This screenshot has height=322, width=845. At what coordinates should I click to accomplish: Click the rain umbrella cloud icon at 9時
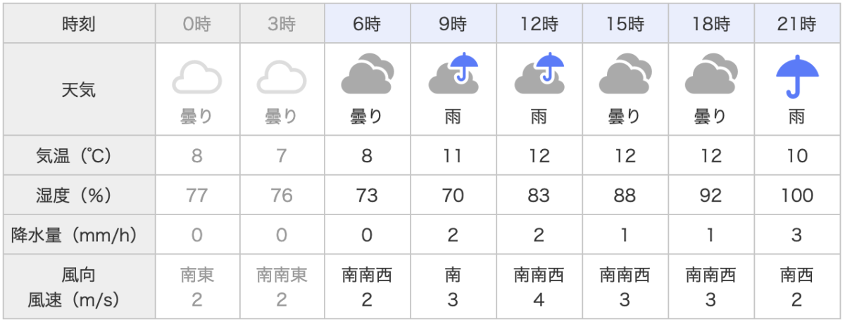453,73
